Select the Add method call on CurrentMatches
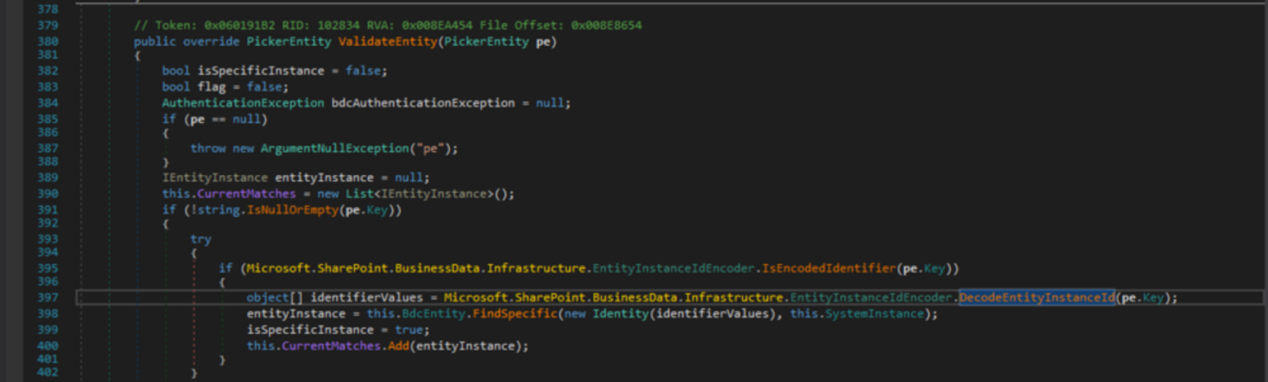The image size is (1268, 382). (x=398, y=346)
